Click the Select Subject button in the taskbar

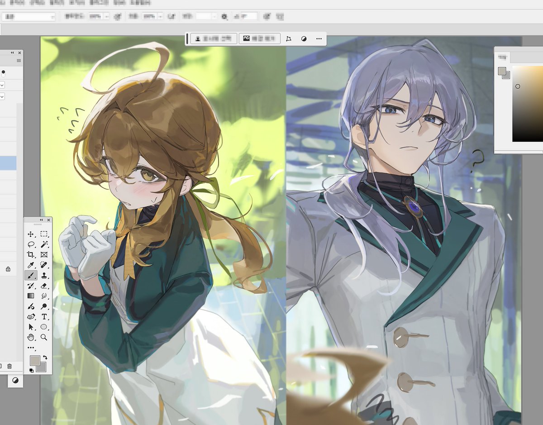click(213, 39)
